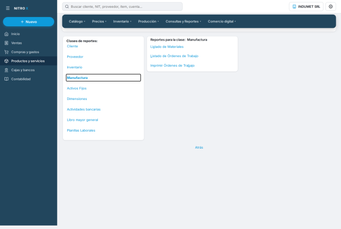Open the hamburger menu icon
Screen dimensions: 341x229
(x=8, y=8)
